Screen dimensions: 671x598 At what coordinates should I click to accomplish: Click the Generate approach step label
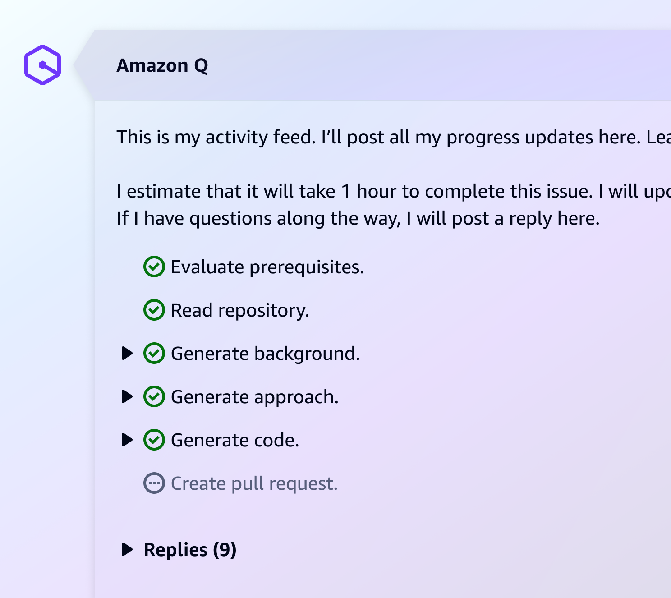pos(254,397)
